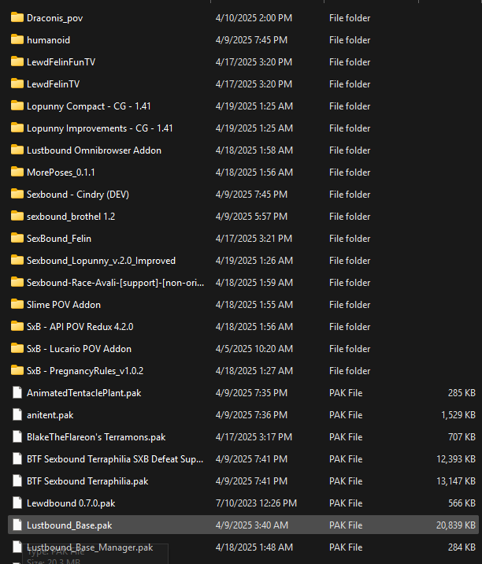The height and width of the screenshot is (564, 482).
Task: Click the 4/10/2025 2:00 PM date
Action: [254, 18]
